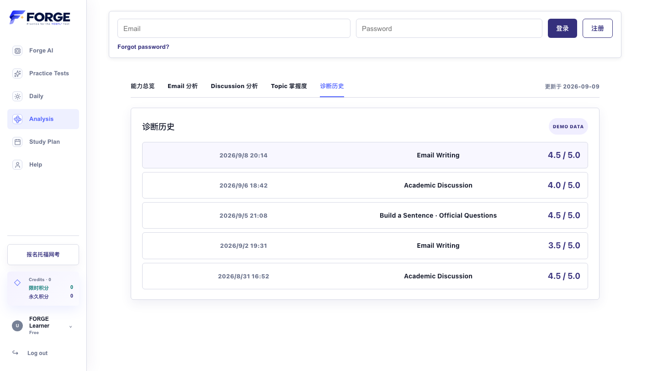Click the Log out arrow icon

[x=16, y=353]
